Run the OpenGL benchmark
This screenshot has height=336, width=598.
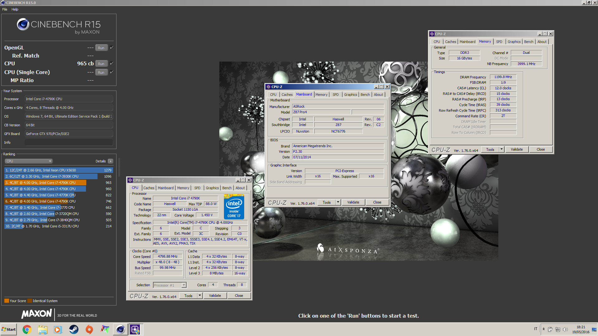[101, 48]
